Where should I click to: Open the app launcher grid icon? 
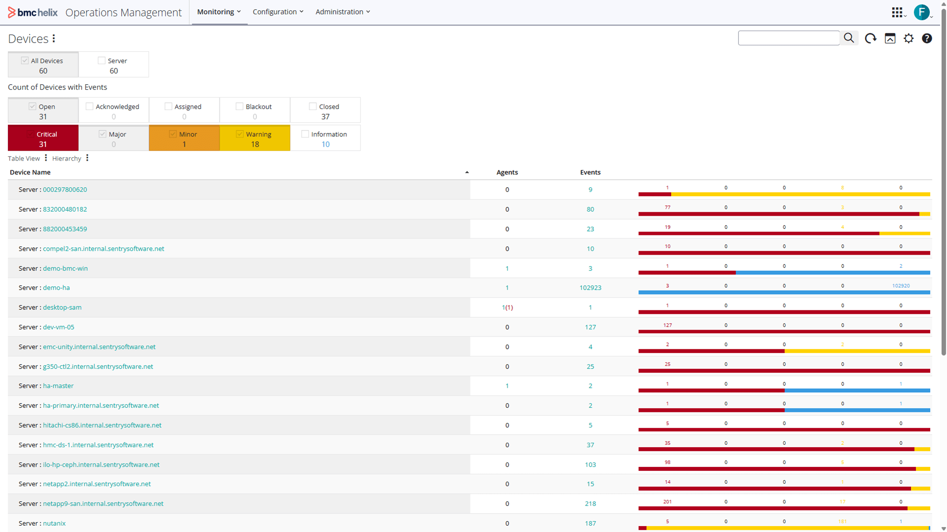(897, 12)
